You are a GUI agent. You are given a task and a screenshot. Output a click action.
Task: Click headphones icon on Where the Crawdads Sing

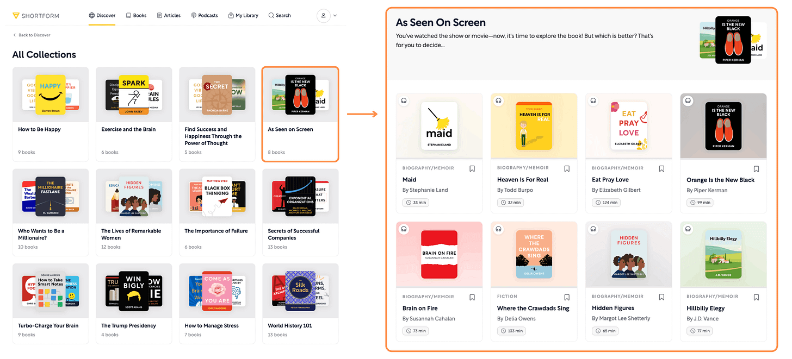point(498,229)
